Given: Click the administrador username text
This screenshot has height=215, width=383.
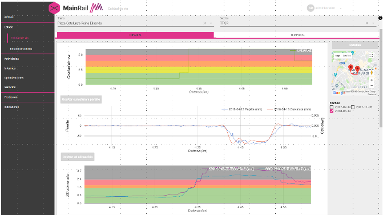Looking at the screenshot, I should click(x=325, y=8).
